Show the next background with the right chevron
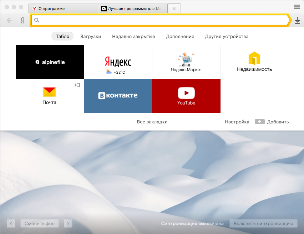Screen dimensions: 304x234 (68, 224)
